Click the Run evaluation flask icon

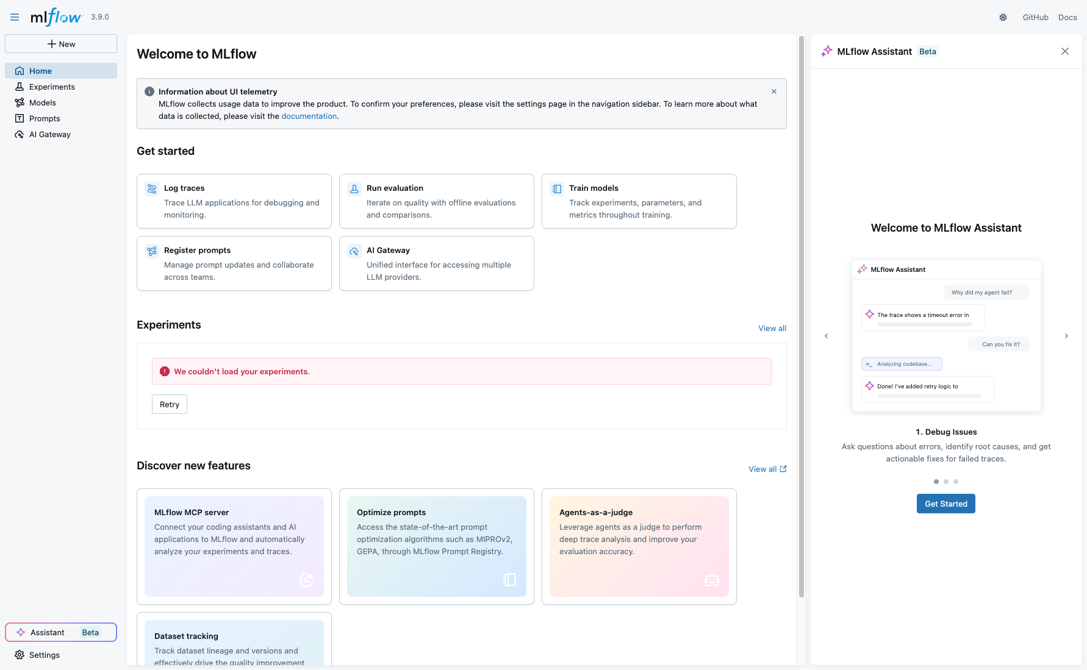coord(354,189)
